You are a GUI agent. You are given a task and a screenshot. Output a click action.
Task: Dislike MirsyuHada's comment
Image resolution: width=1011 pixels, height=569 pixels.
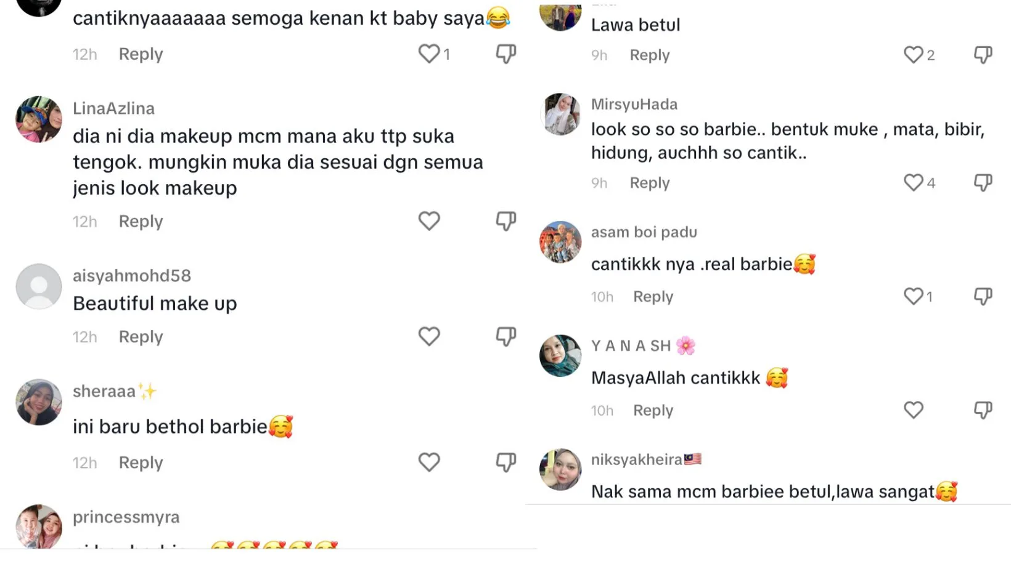[983, 182]
